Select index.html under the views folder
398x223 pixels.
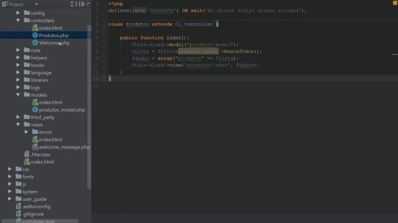51,139
